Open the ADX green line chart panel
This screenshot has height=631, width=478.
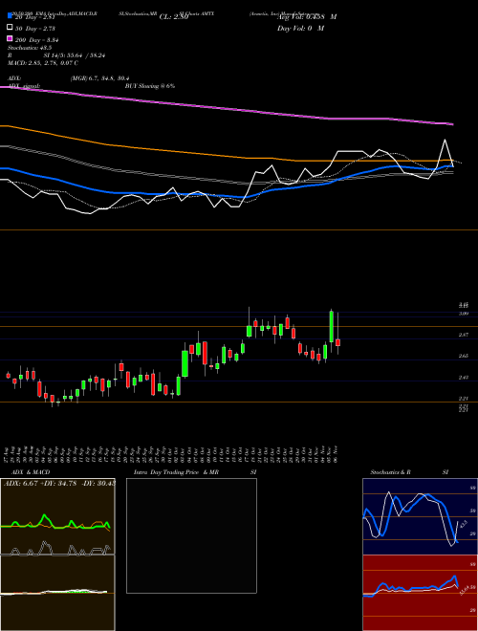pyautogui.click(x=57, y=516)
